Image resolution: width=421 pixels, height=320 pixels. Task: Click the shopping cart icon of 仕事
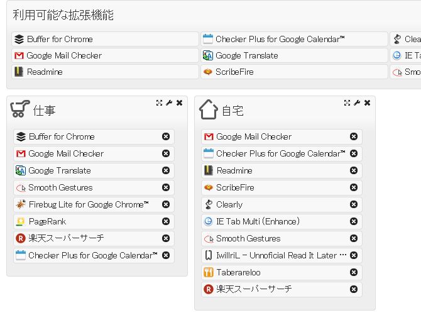(x=20, y=109)
